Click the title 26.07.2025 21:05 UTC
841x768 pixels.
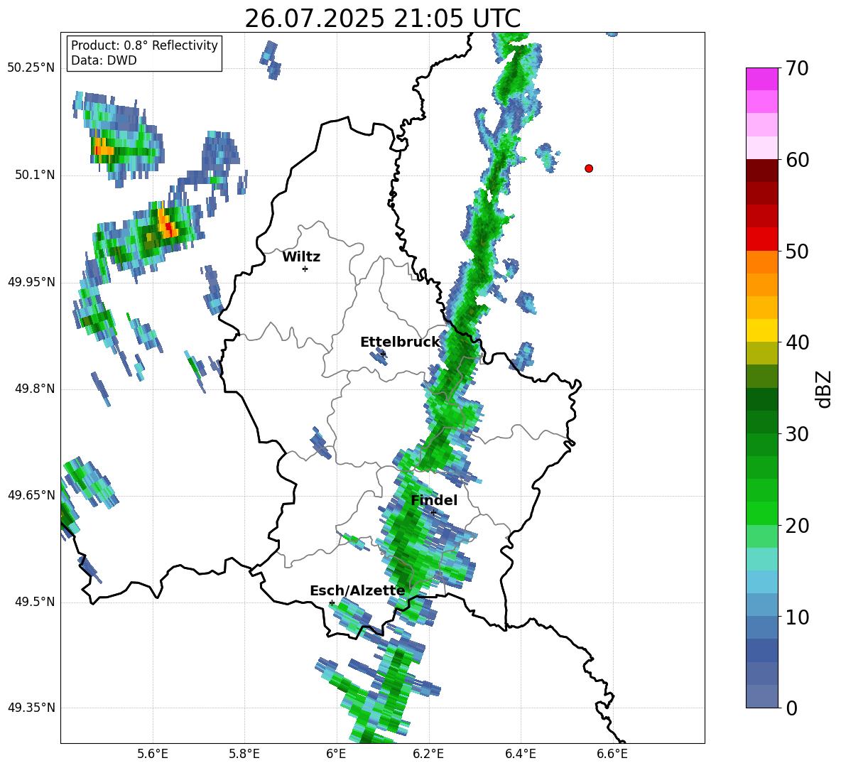click(382, 18)
